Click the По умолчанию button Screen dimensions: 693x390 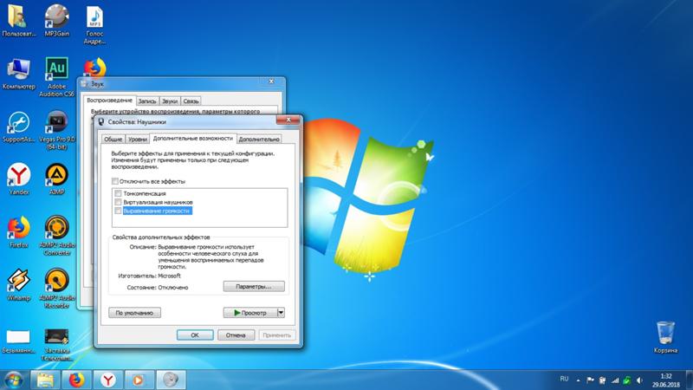135,313
